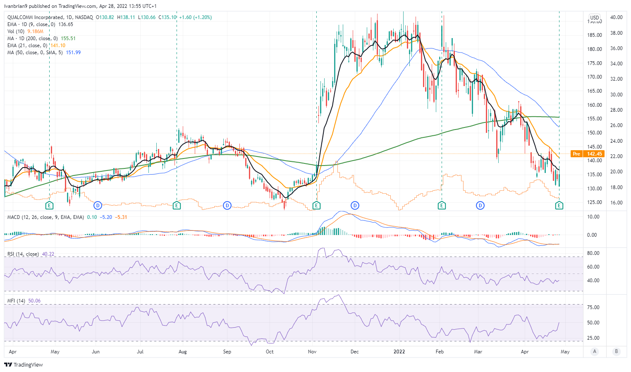The image size is (631, 372).
Task: Select the April 2022 earnings marker
Action: [559, 205]
